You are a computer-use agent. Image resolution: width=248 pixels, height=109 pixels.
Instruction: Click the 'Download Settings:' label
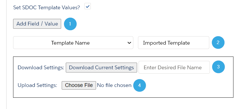pyautogui.click(x=41, y=68)
